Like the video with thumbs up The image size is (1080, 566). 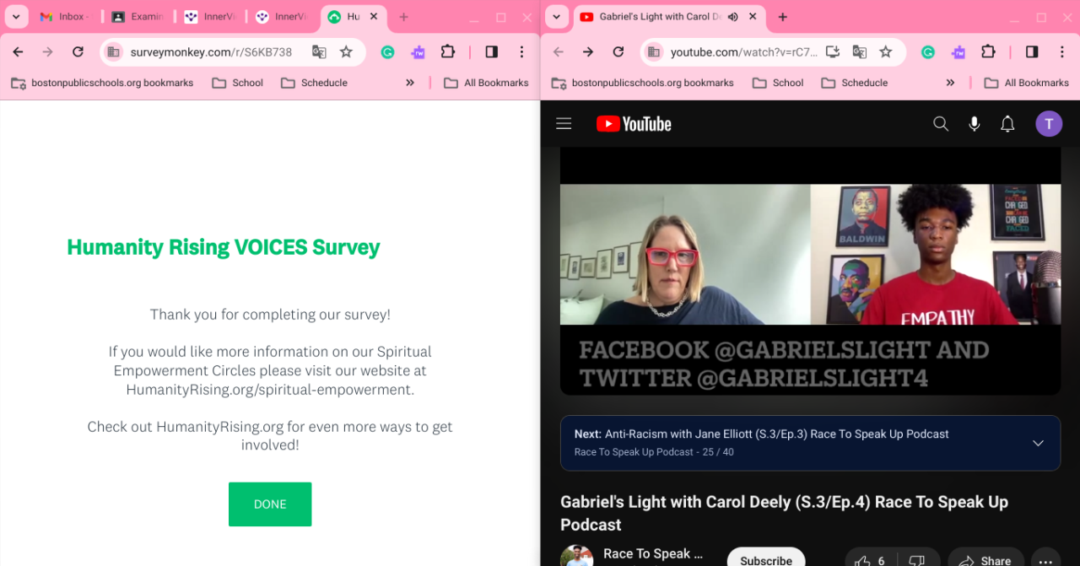(x=869, y=560)
